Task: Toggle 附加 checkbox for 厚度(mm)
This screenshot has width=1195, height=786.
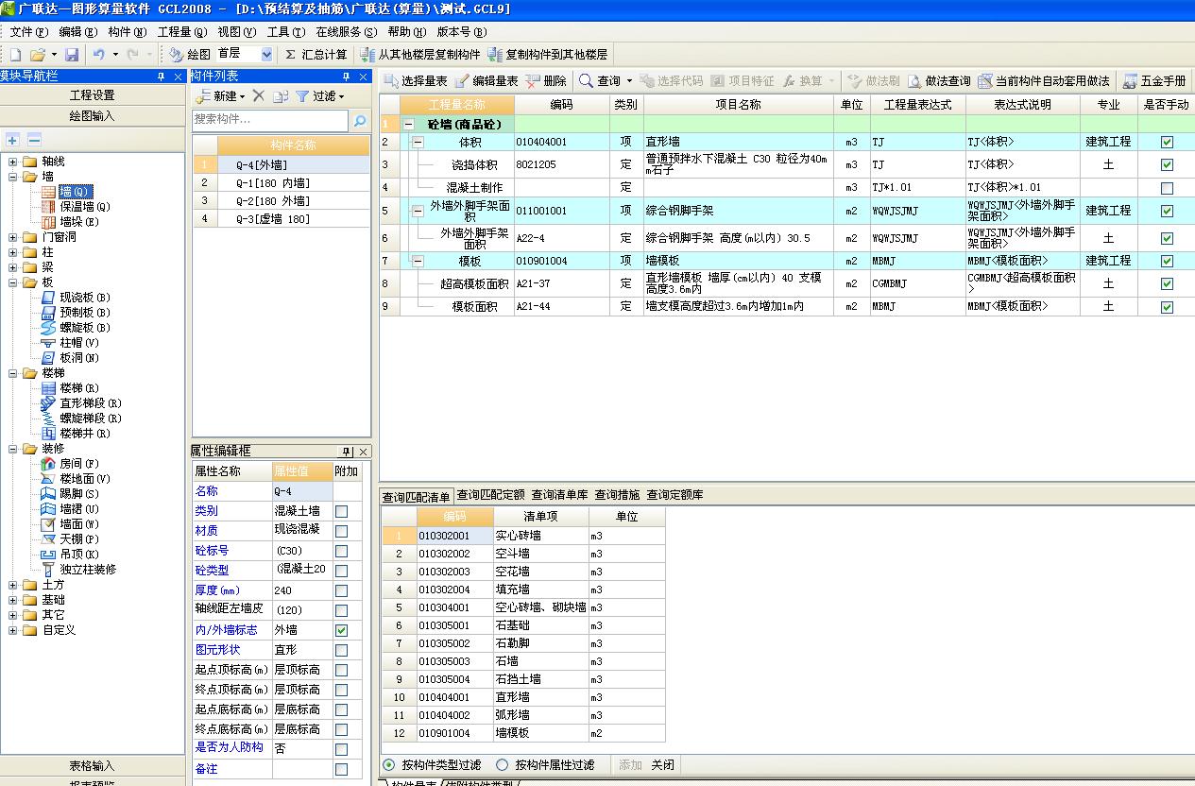Action: coord(341,590)
